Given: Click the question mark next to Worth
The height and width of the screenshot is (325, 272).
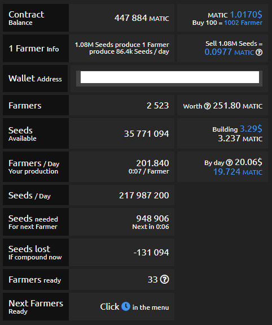Looking at the screenshot, I should click(x=207, y=106).
